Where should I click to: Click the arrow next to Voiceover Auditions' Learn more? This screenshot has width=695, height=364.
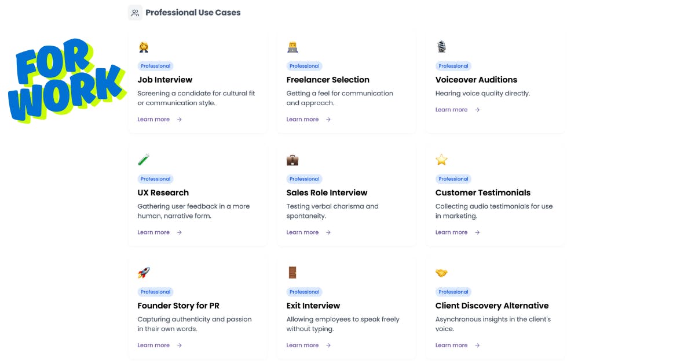click(x=477, y=110)
